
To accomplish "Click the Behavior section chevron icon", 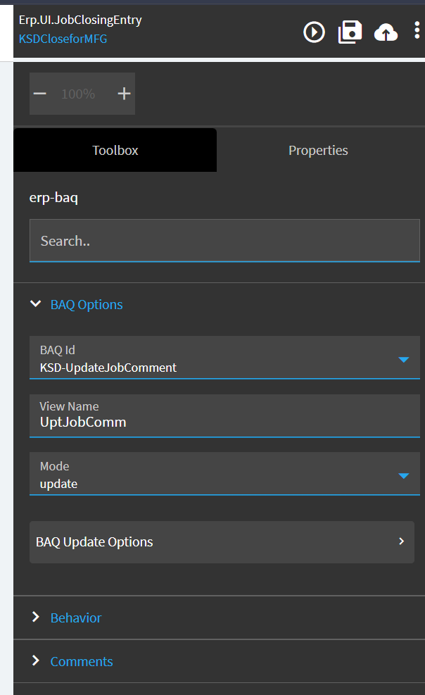I will pos(36,617).
